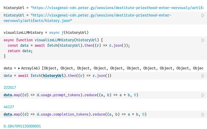The height and width of the screenshot is (129, 207).
Task: Click the 'return data;' code line
Action: 20,51
